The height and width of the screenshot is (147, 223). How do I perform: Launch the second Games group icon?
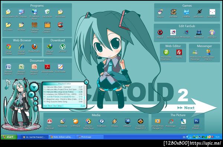coord(173,12)
